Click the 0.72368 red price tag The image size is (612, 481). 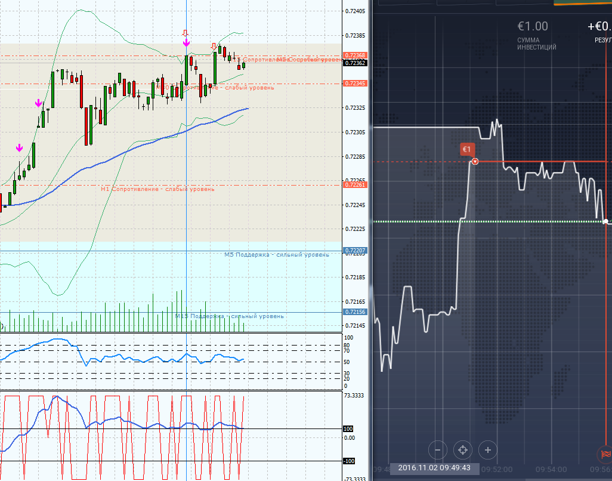(x=356, y=55)
